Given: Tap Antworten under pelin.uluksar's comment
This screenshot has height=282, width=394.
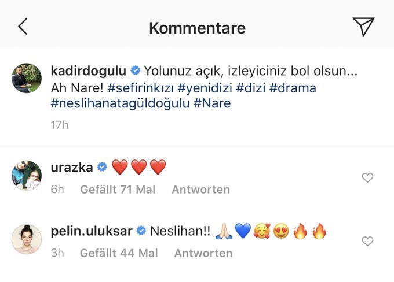Looking at the screenshot, I should [203, 253].
